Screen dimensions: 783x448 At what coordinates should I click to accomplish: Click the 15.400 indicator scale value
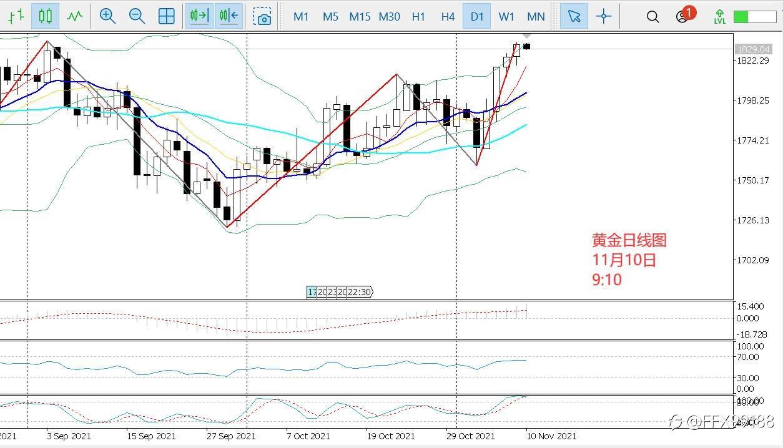751,306
